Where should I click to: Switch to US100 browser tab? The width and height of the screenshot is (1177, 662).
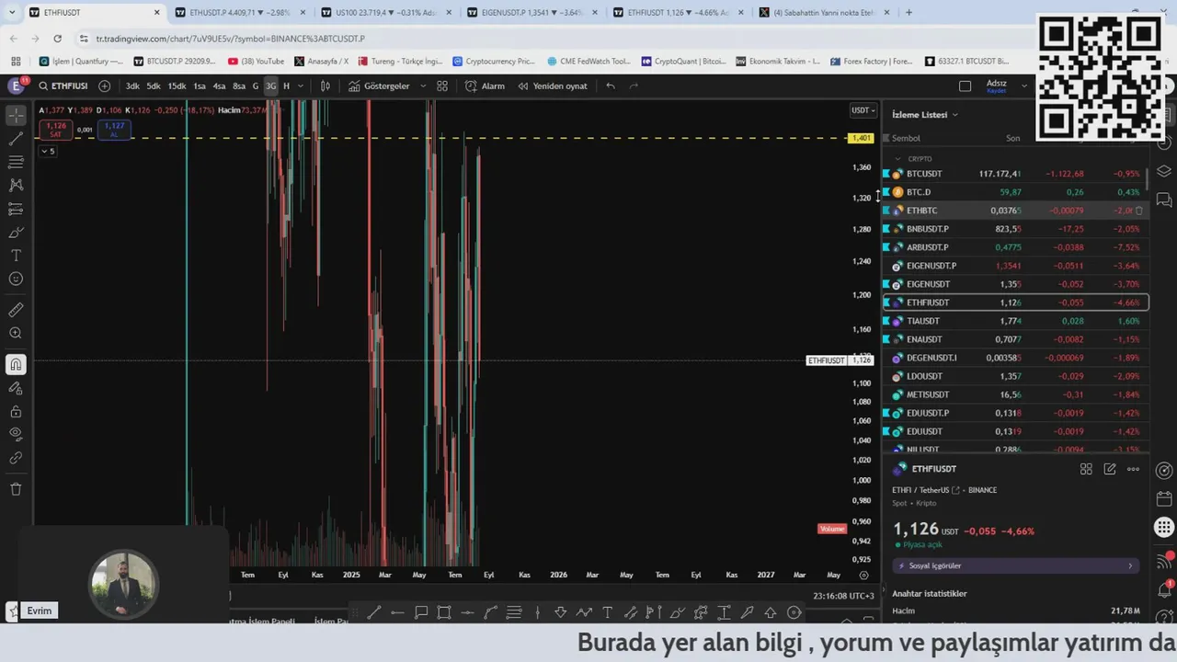[x=385, y=13]
